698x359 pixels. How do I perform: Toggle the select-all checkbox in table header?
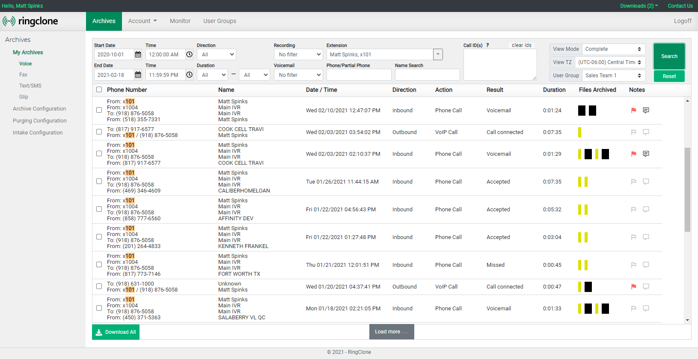pyautogui.click(x=99, y=90)
